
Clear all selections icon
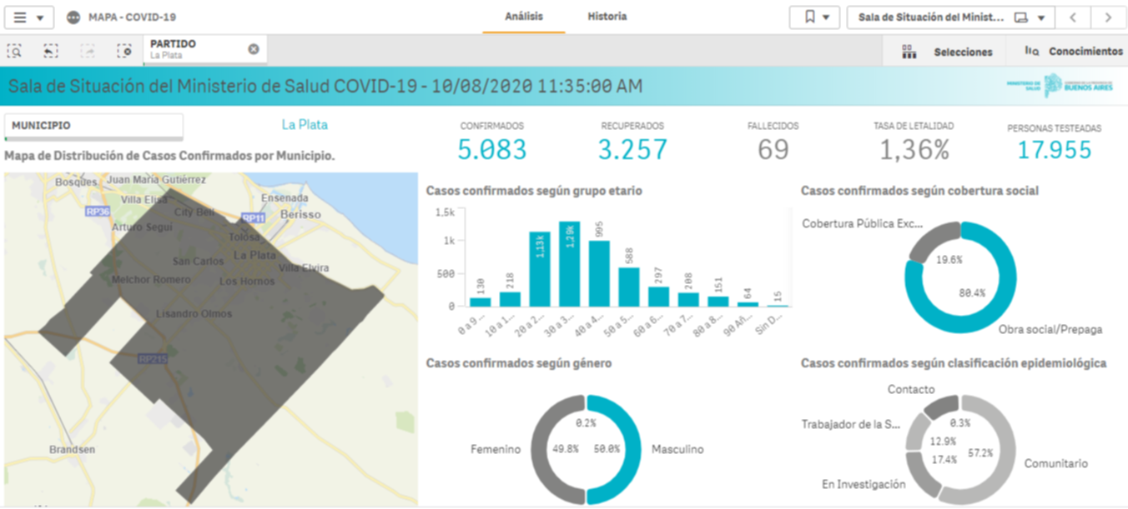coord(124,51)
